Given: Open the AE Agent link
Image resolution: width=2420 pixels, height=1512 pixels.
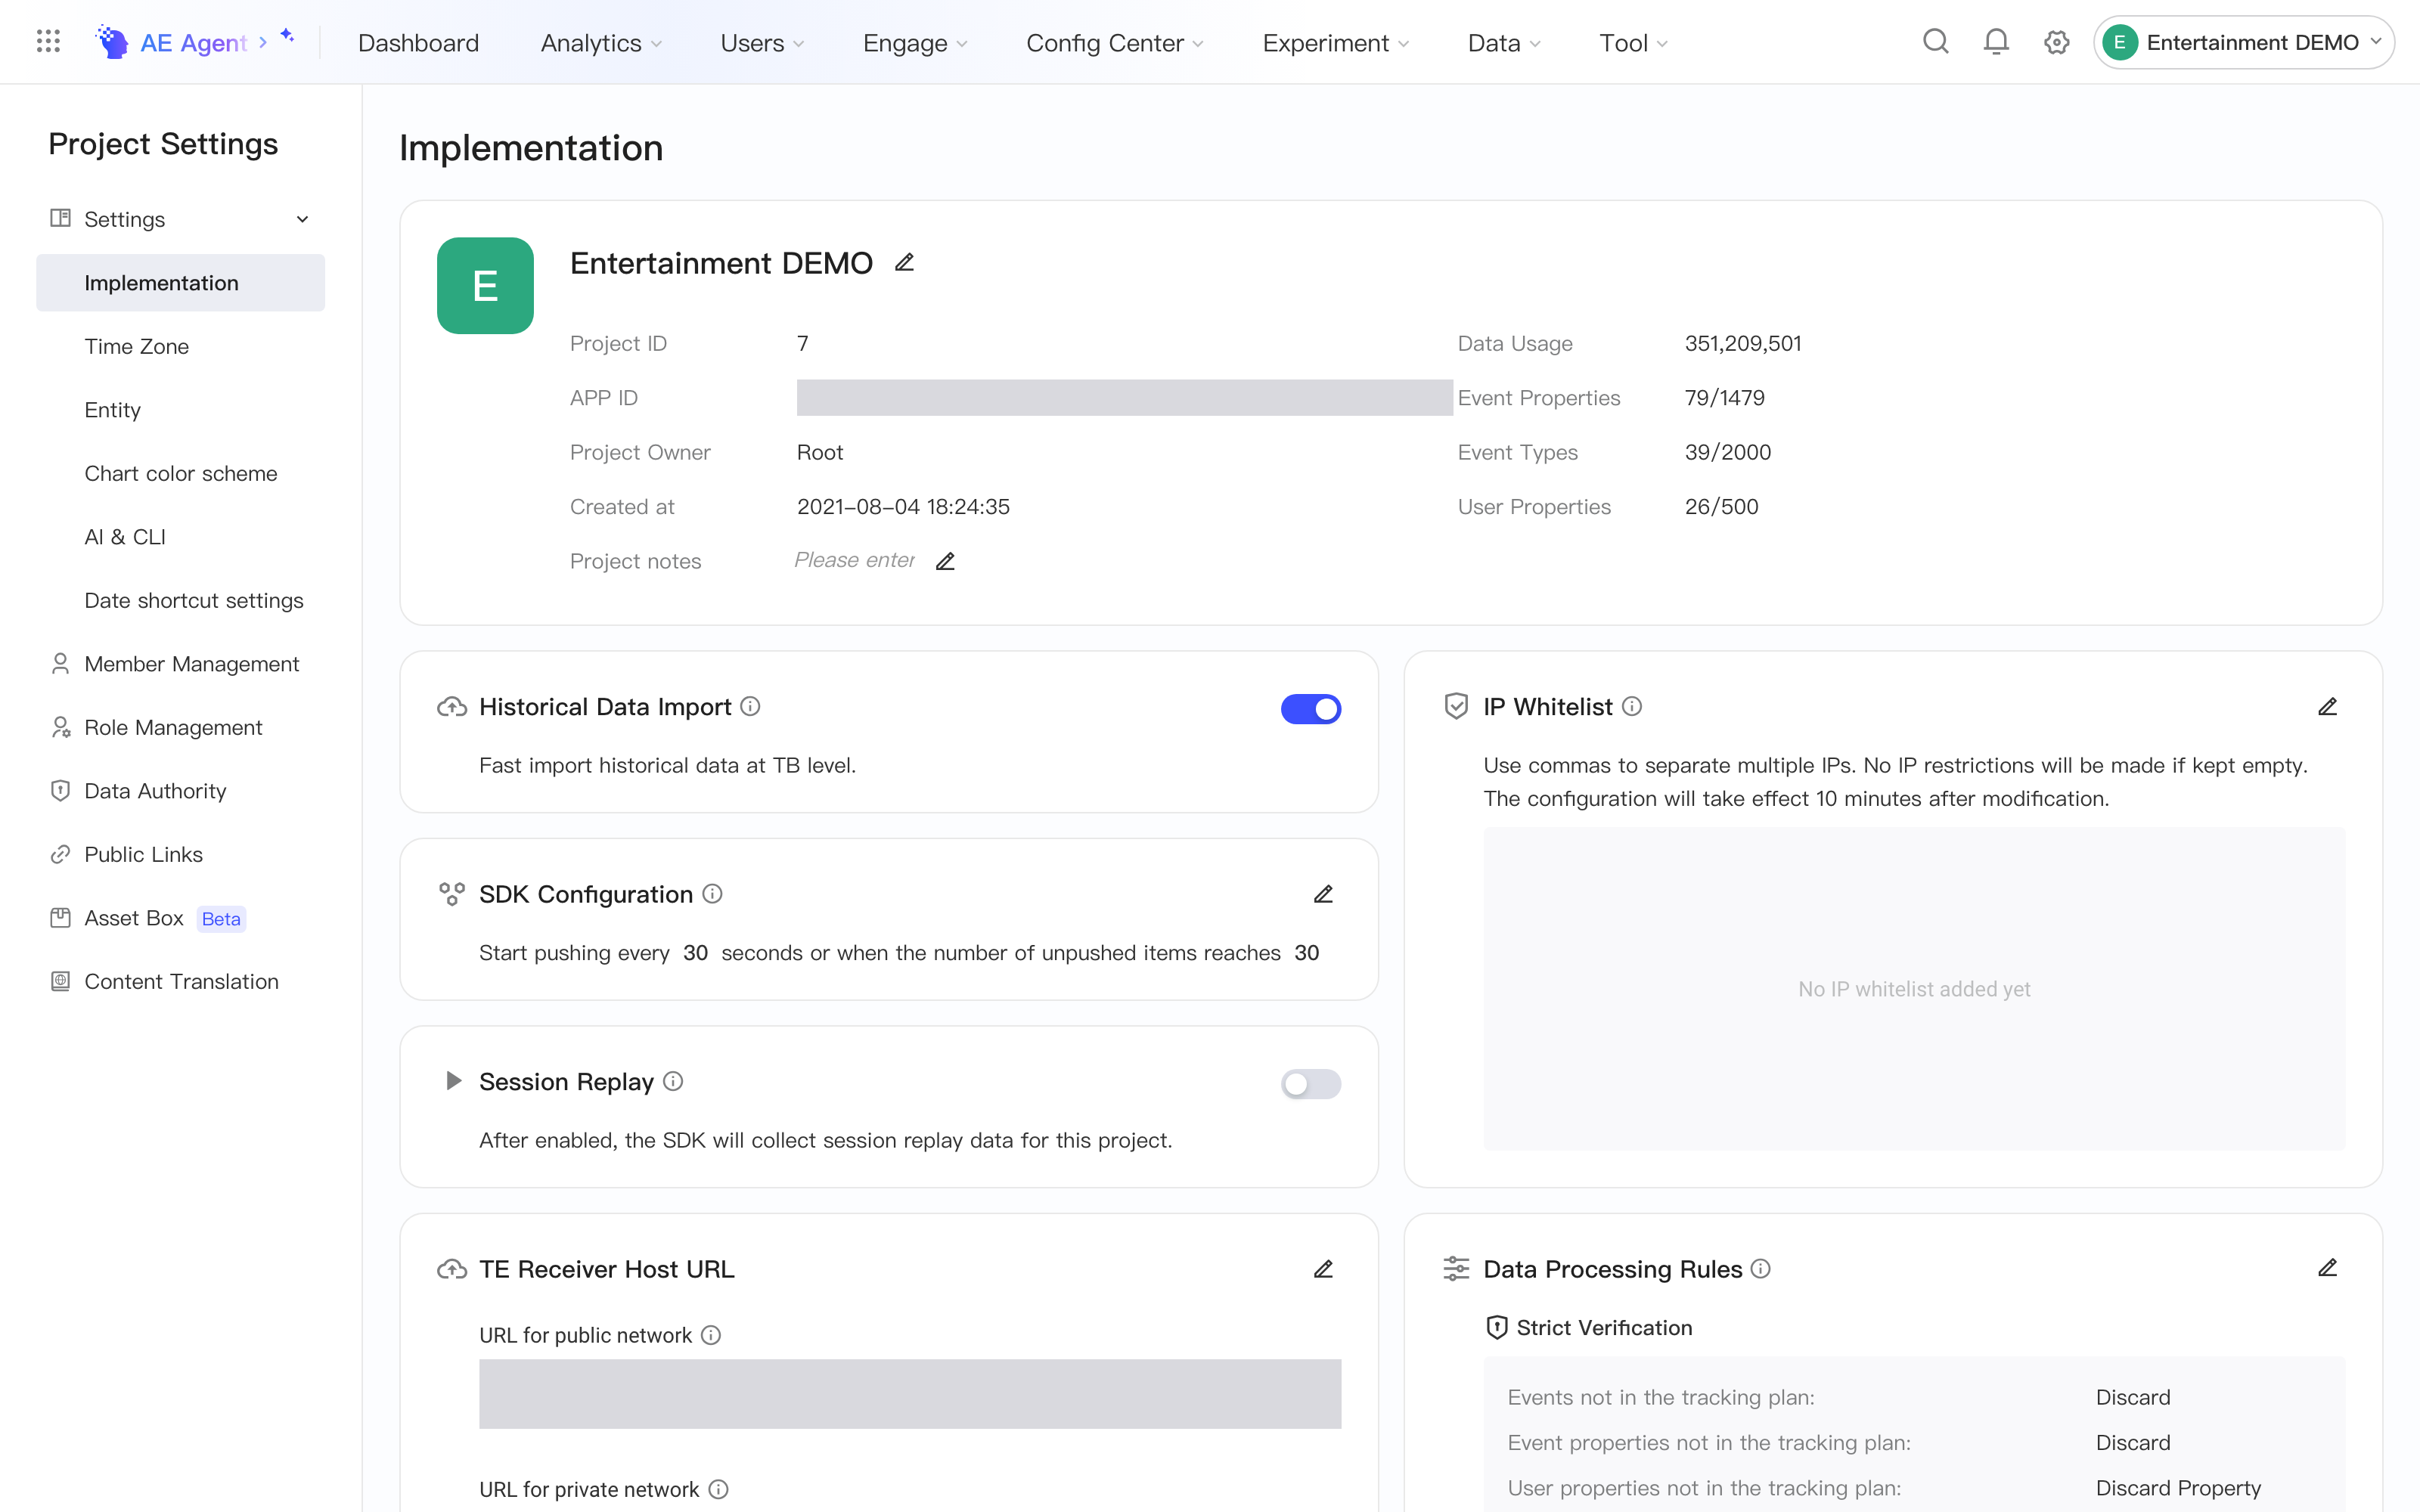Looking at the screenshot, I should pos(193,42).
